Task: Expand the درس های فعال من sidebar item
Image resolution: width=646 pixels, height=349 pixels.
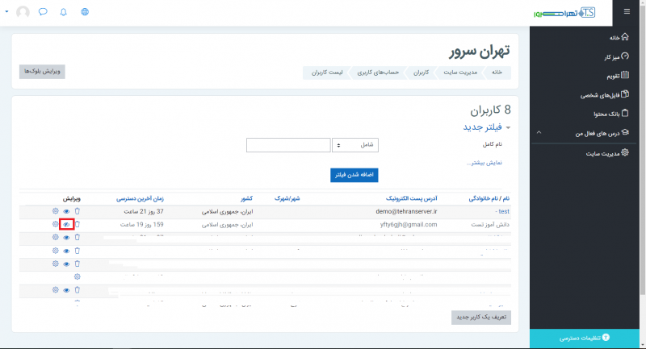Action: coord(539,132)
